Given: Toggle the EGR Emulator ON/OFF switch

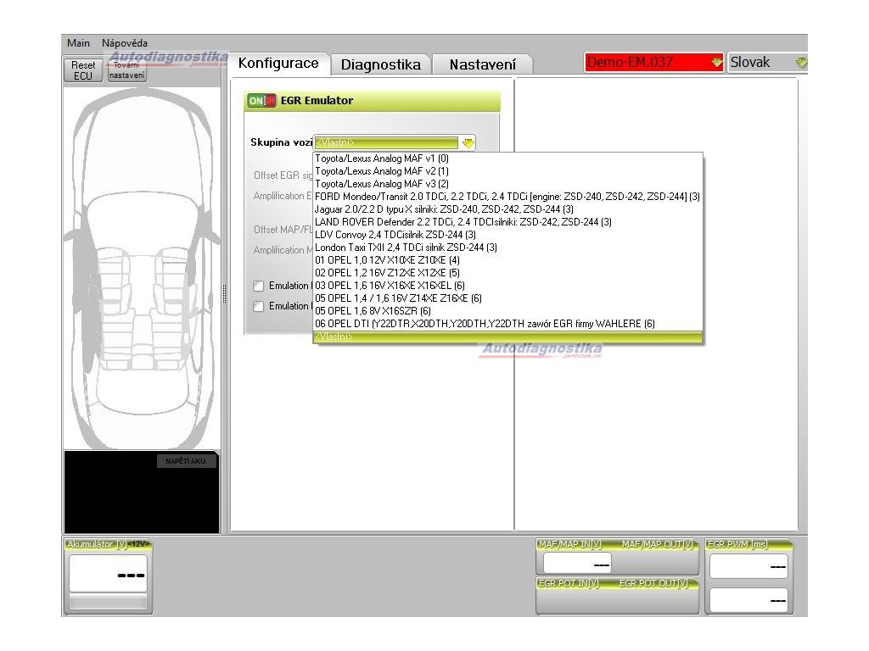Looking at the screenshot, I should (x=261, y=101).
